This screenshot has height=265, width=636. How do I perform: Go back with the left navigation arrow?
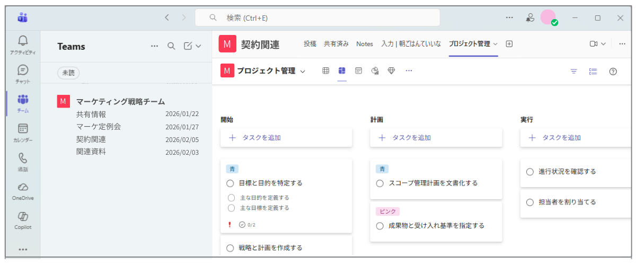[167, 17]
